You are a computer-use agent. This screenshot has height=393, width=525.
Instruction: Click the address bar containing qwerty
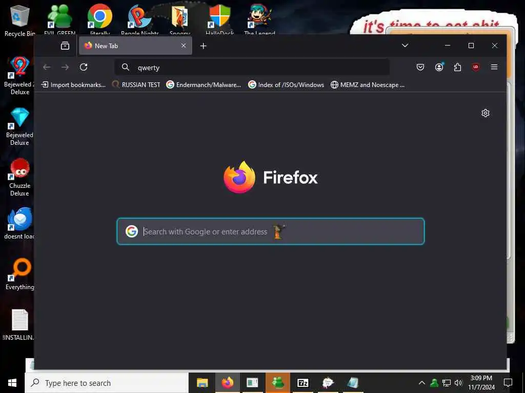tap(252, 68)
